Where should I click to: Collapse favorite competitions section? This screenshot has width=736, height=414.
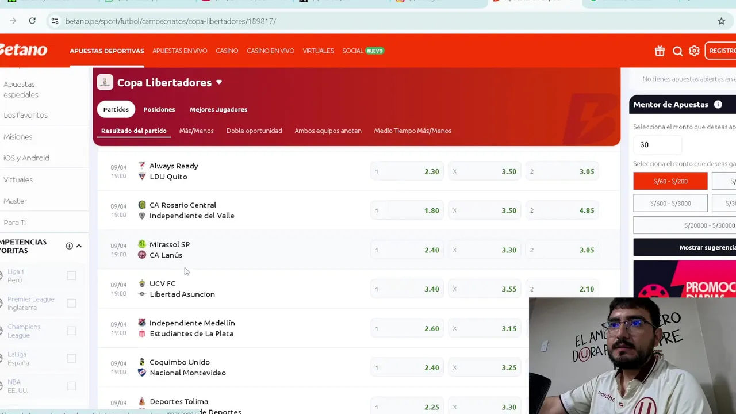tap(79, 246)
